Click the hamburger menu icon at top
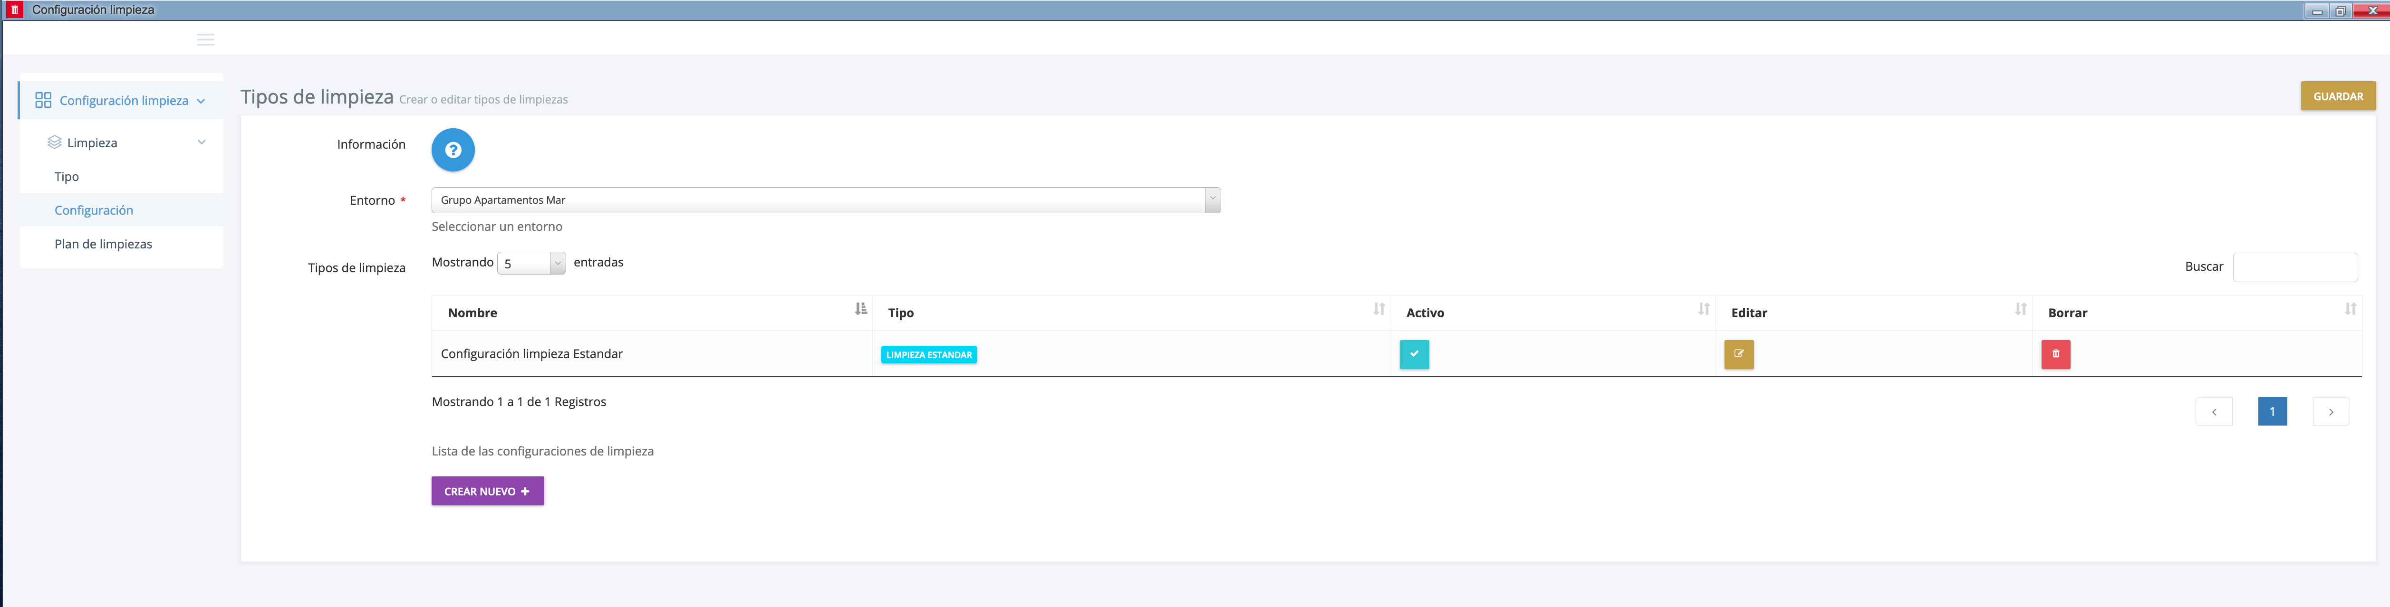2390x607 pixels. click(x=206, y=40)
